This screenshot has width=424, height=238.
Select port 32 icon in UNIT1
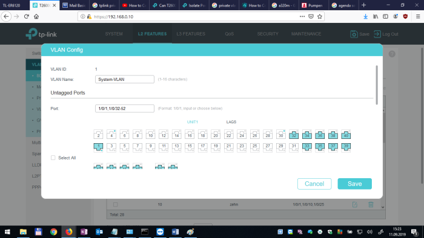[x=294, y=135]
